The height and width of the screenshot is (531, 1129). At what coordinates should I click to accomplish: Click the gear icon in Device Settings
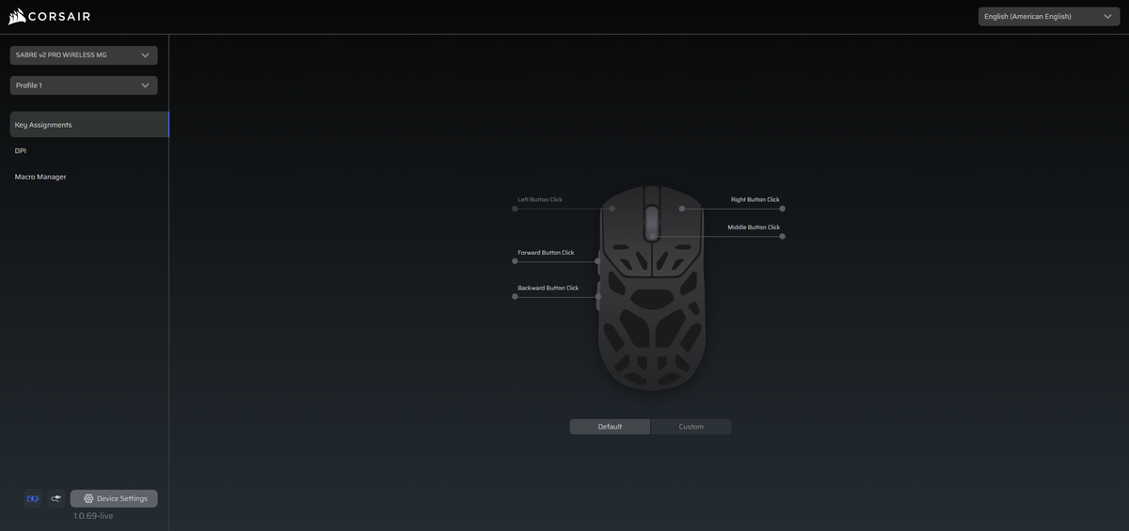tap(88, 499)
